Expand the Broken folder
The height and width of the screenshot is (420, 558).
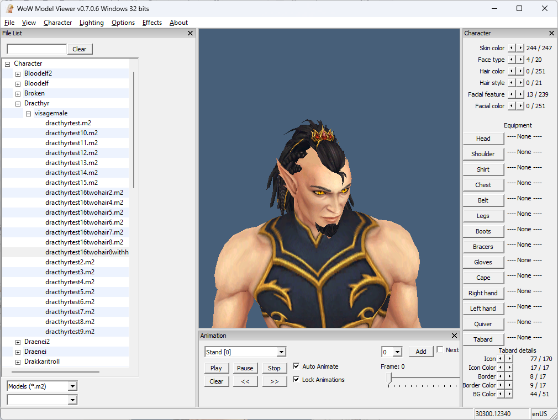coord(18,94)
